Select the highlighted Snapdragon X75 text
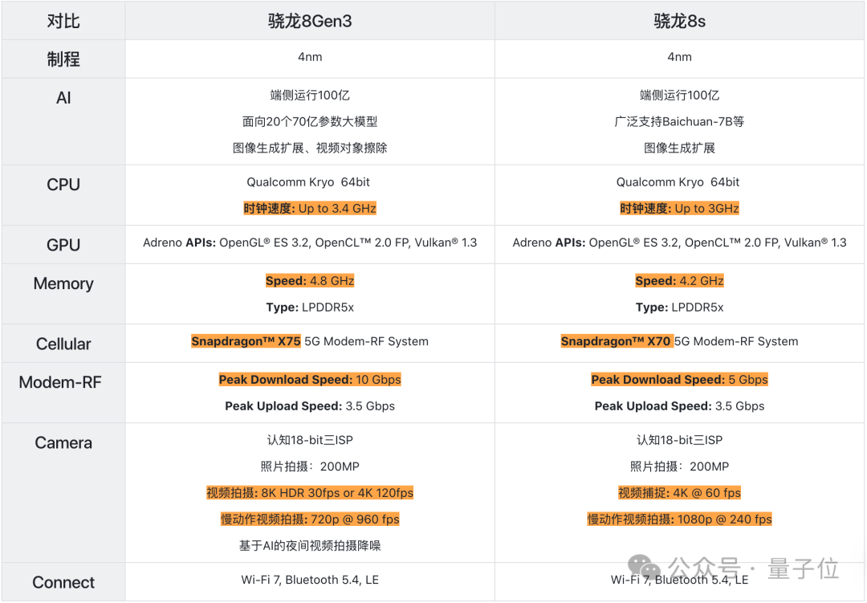The width and height of the screenshot is (867, 603). pos(246,341)
